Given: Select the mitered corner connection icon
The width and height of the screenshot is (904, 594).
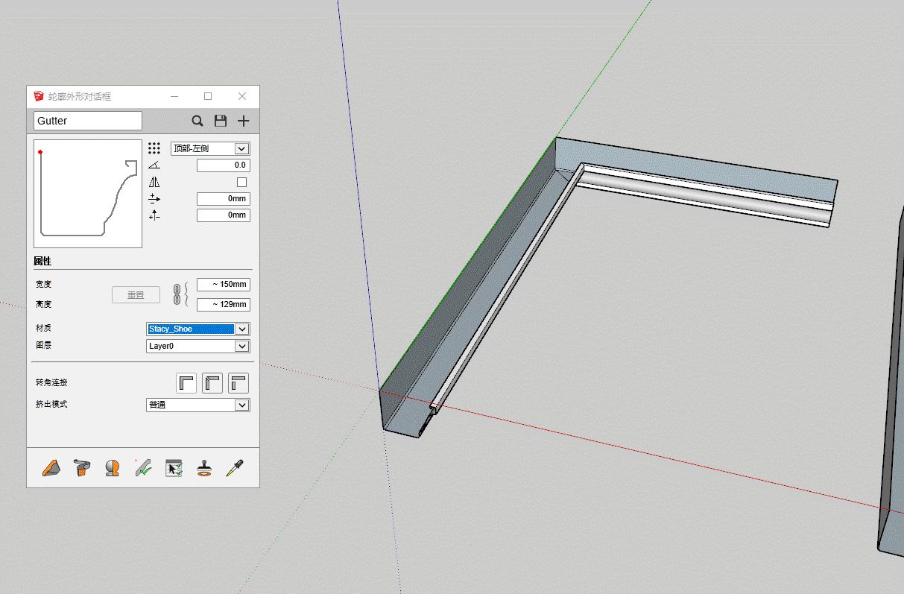Looking at the screenshot, I should click(x=212, y=383).
